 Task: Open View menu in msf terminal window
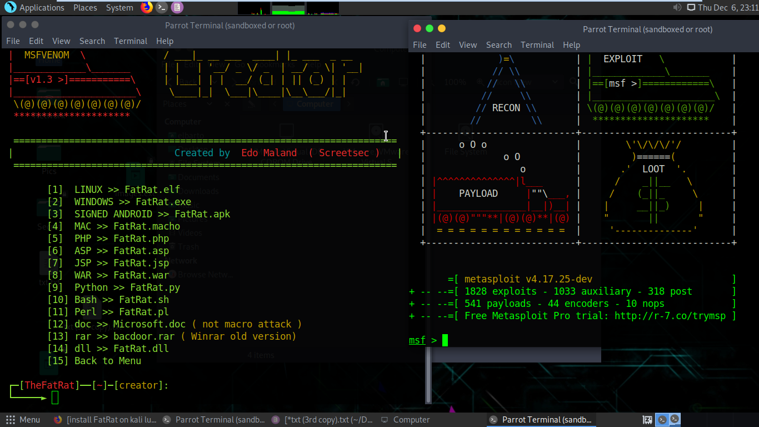click(x=468, y=45)
